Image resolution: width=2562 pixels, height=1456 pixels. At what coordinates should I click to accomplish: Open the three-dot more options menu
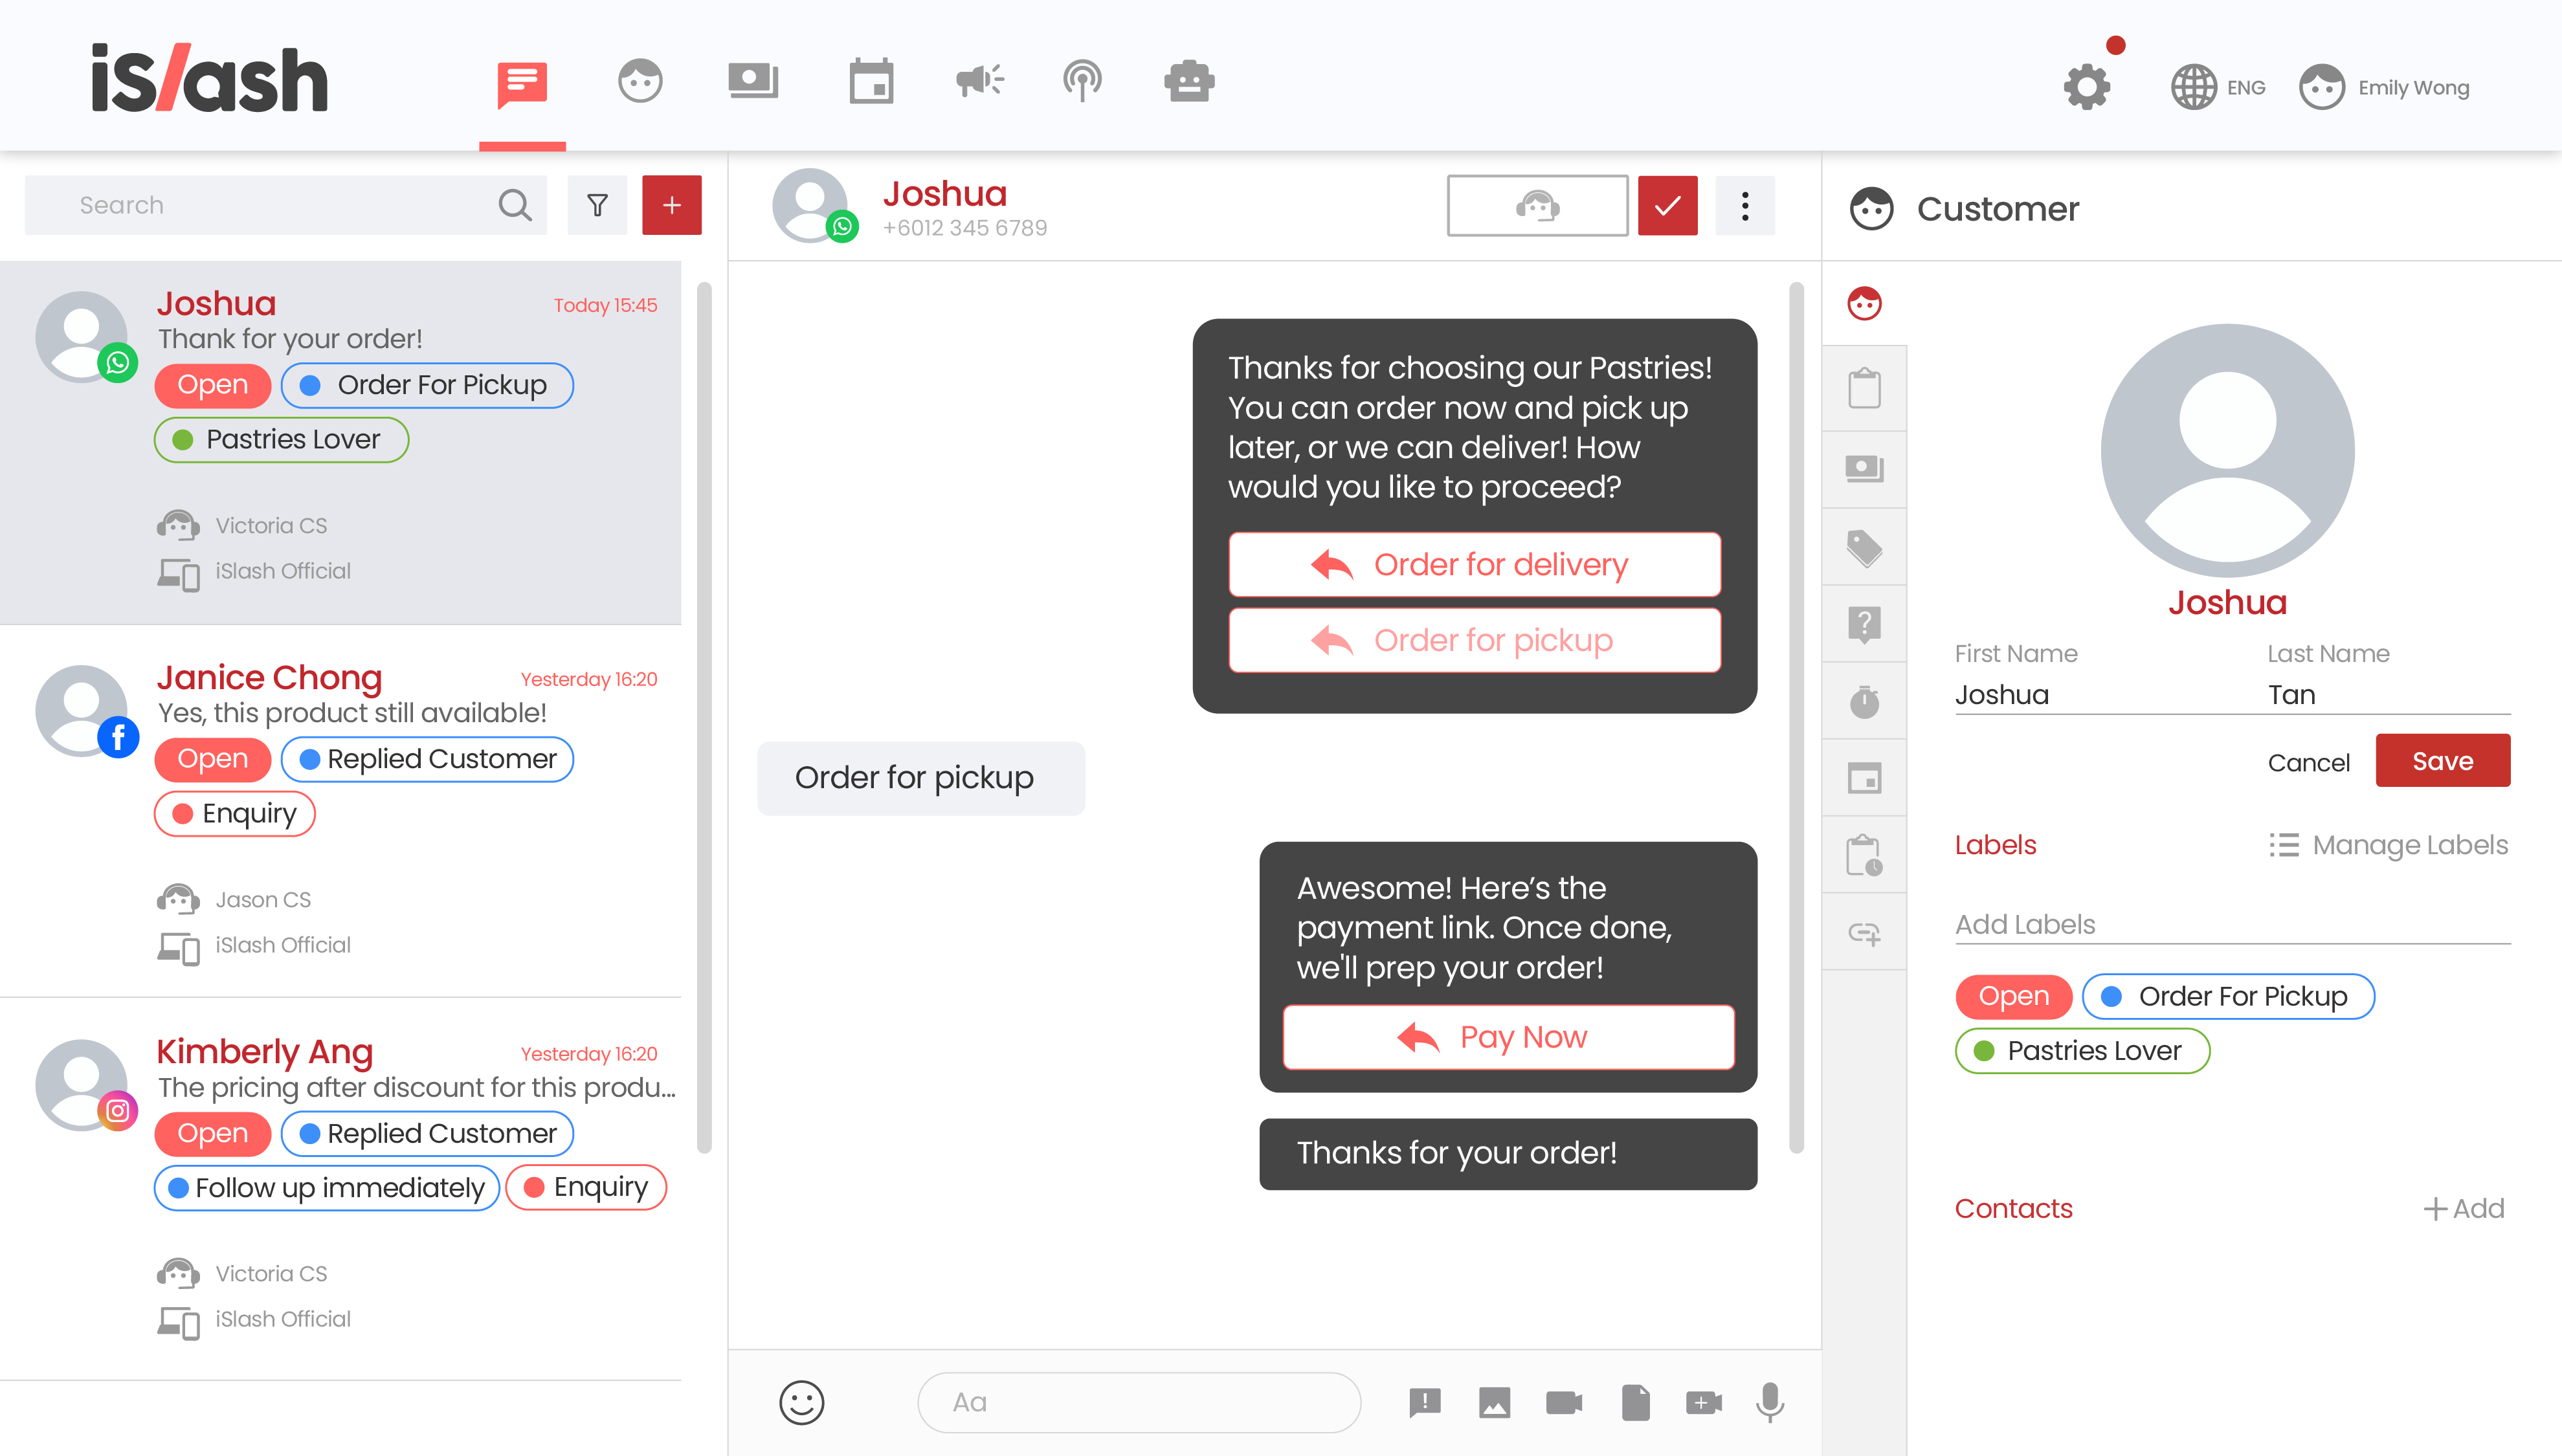[x=1745, y=206]
